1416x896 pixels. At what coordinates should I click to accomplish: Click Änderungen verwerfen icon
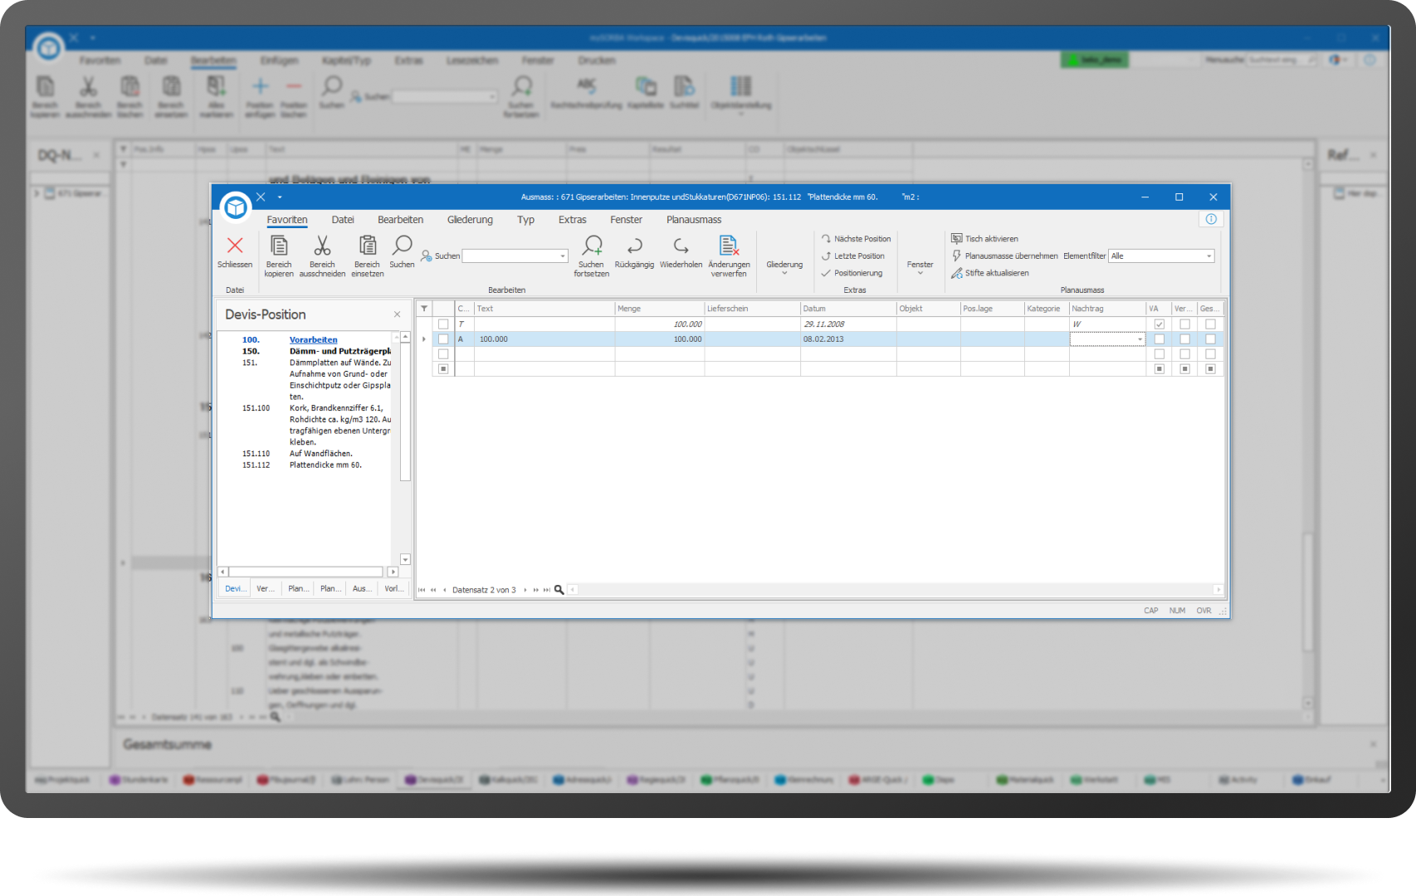point(729,246)
